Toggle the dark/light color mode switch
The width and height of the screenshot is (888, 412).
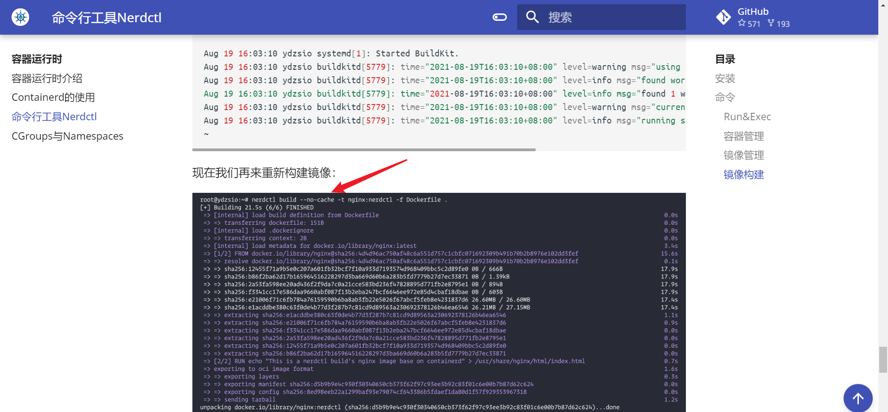pos(500,18)
